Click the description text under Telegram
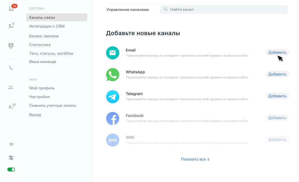The image size is (299, 182). 187,99
